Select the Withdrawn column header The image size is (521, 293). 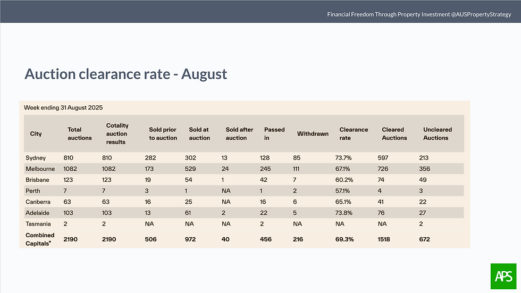coord(313,133)
